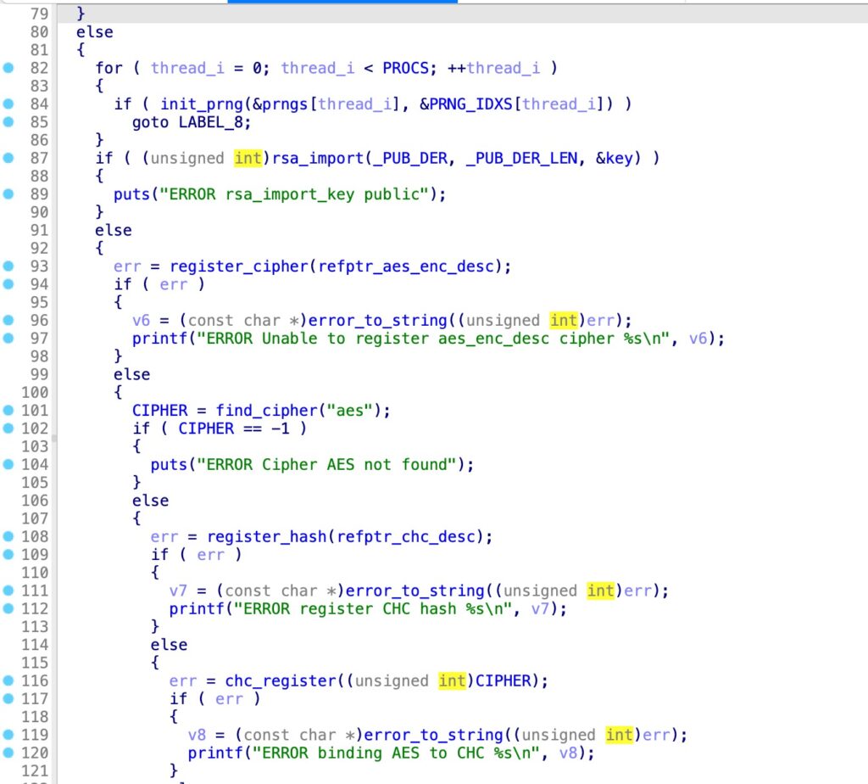Click the blue dot on line 93
This screenshot has height=784, width=868.
pos(8,266)
